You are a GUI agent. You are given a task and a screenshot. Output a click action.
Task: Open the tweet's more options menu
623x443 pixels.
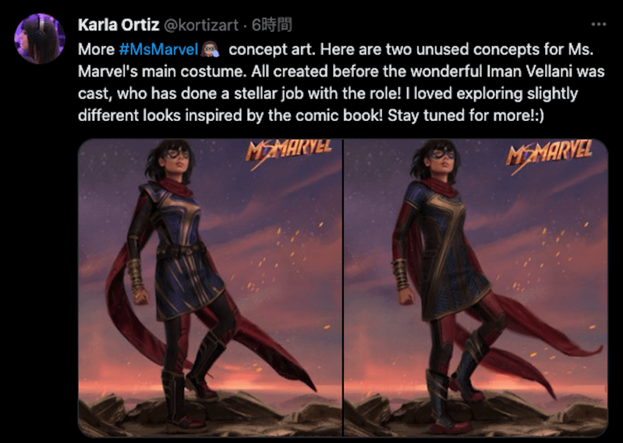(599, 25)
